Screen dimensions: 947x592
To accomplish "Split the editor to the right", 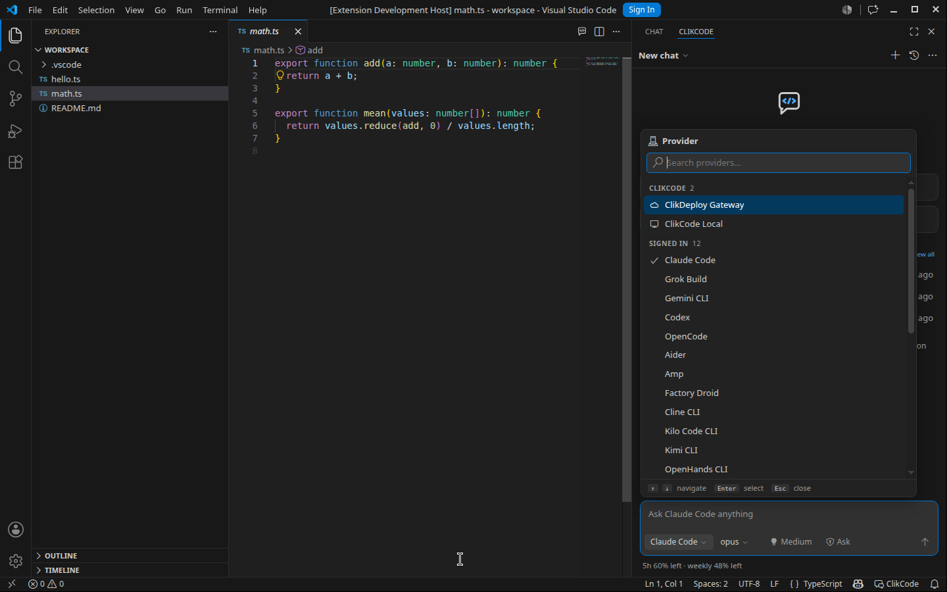I will pyautogui.click(x=599, y=32).
